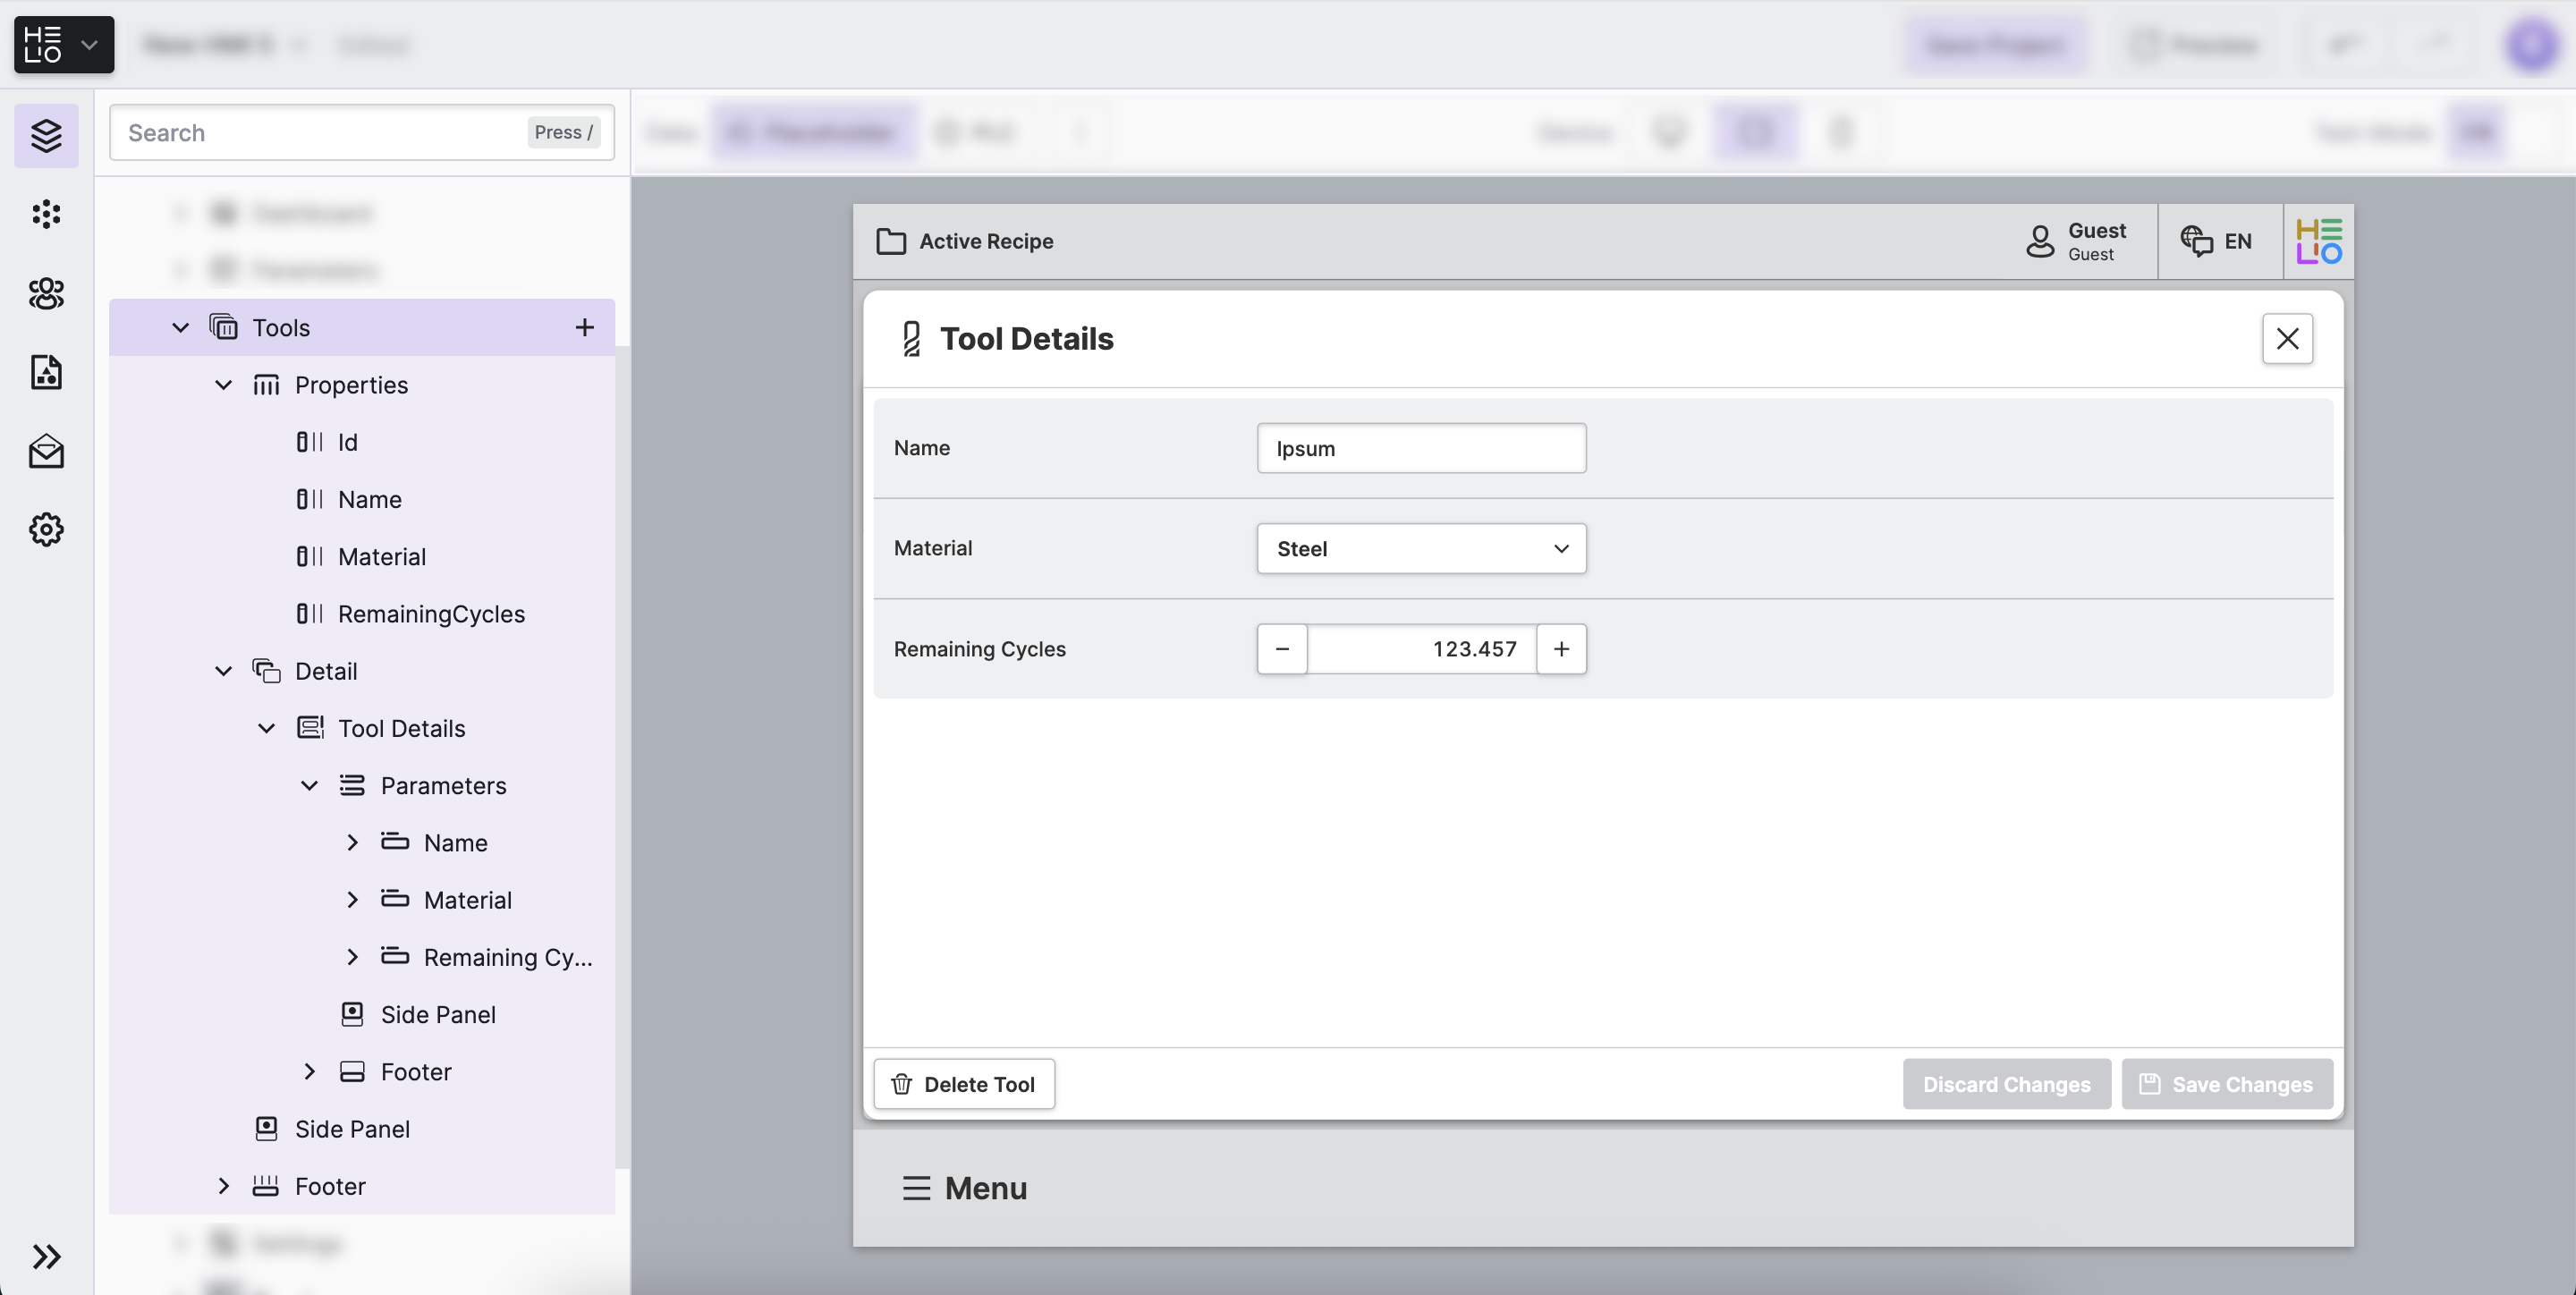Screen dimensions: 2576x1295
Task: Click the dot-grid components sidebar icon
Action: click(x=46, y=214)
